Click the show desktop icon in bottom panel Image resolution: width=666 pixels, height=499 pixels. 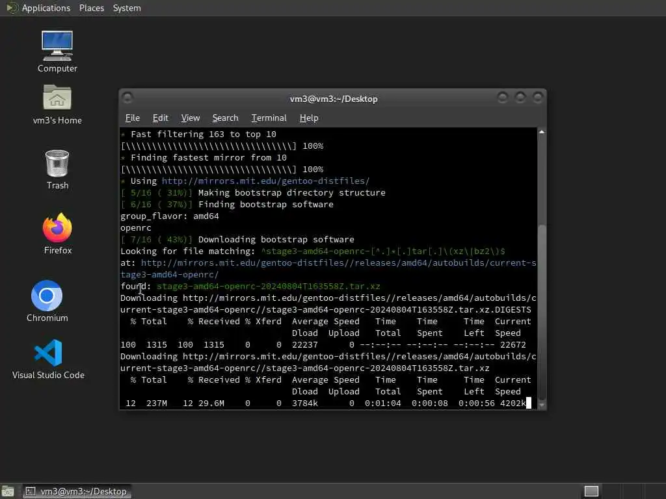point(8,491)
